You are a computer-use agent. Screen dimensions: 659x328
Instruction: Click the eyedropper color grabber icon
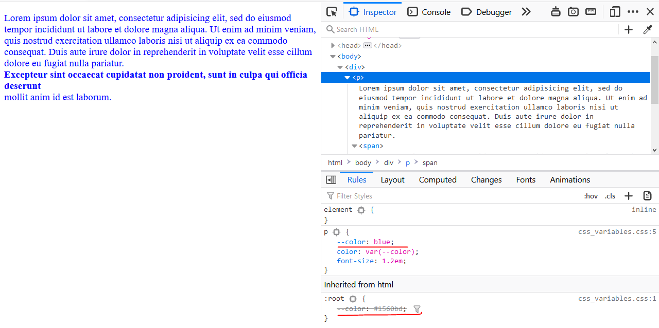pyautogui.click(x=648, y=29)
